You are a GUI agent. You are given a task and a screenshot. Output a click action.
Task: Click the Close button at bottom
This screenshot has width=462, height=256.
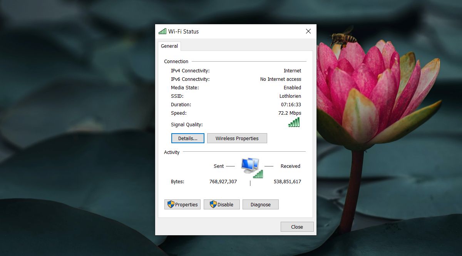297,227
